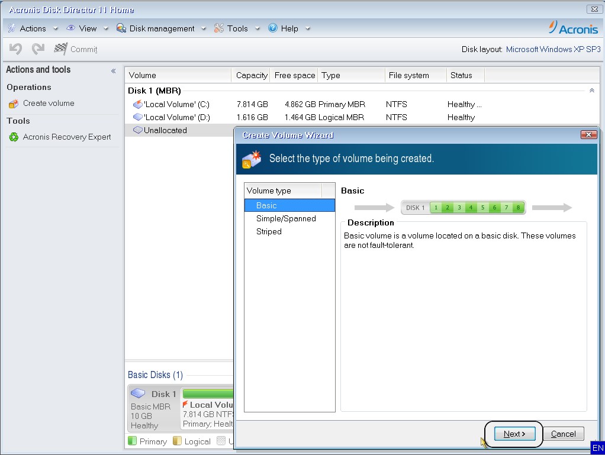Viewport: 605px width, 455px height.
Task: Select Striped volume type
Action: point(269,231)
